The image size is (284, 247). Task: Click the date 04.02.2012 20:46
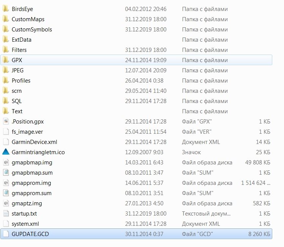(x=146, y=9)
